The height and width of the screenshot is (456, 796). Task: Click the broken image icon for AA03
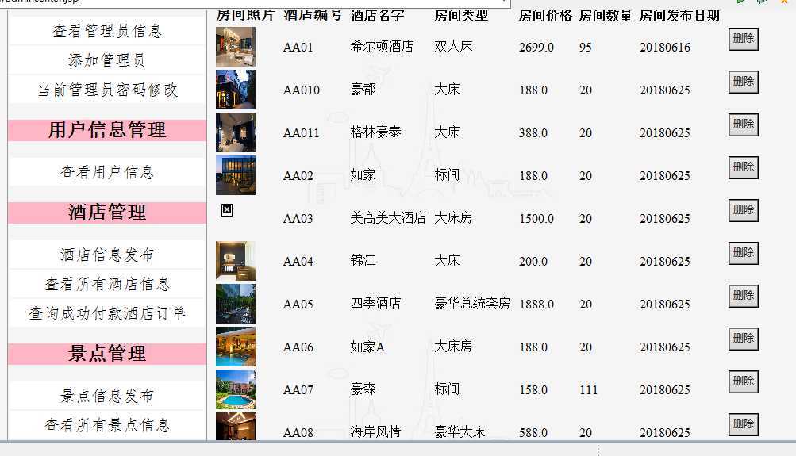[x=227, y=210]
